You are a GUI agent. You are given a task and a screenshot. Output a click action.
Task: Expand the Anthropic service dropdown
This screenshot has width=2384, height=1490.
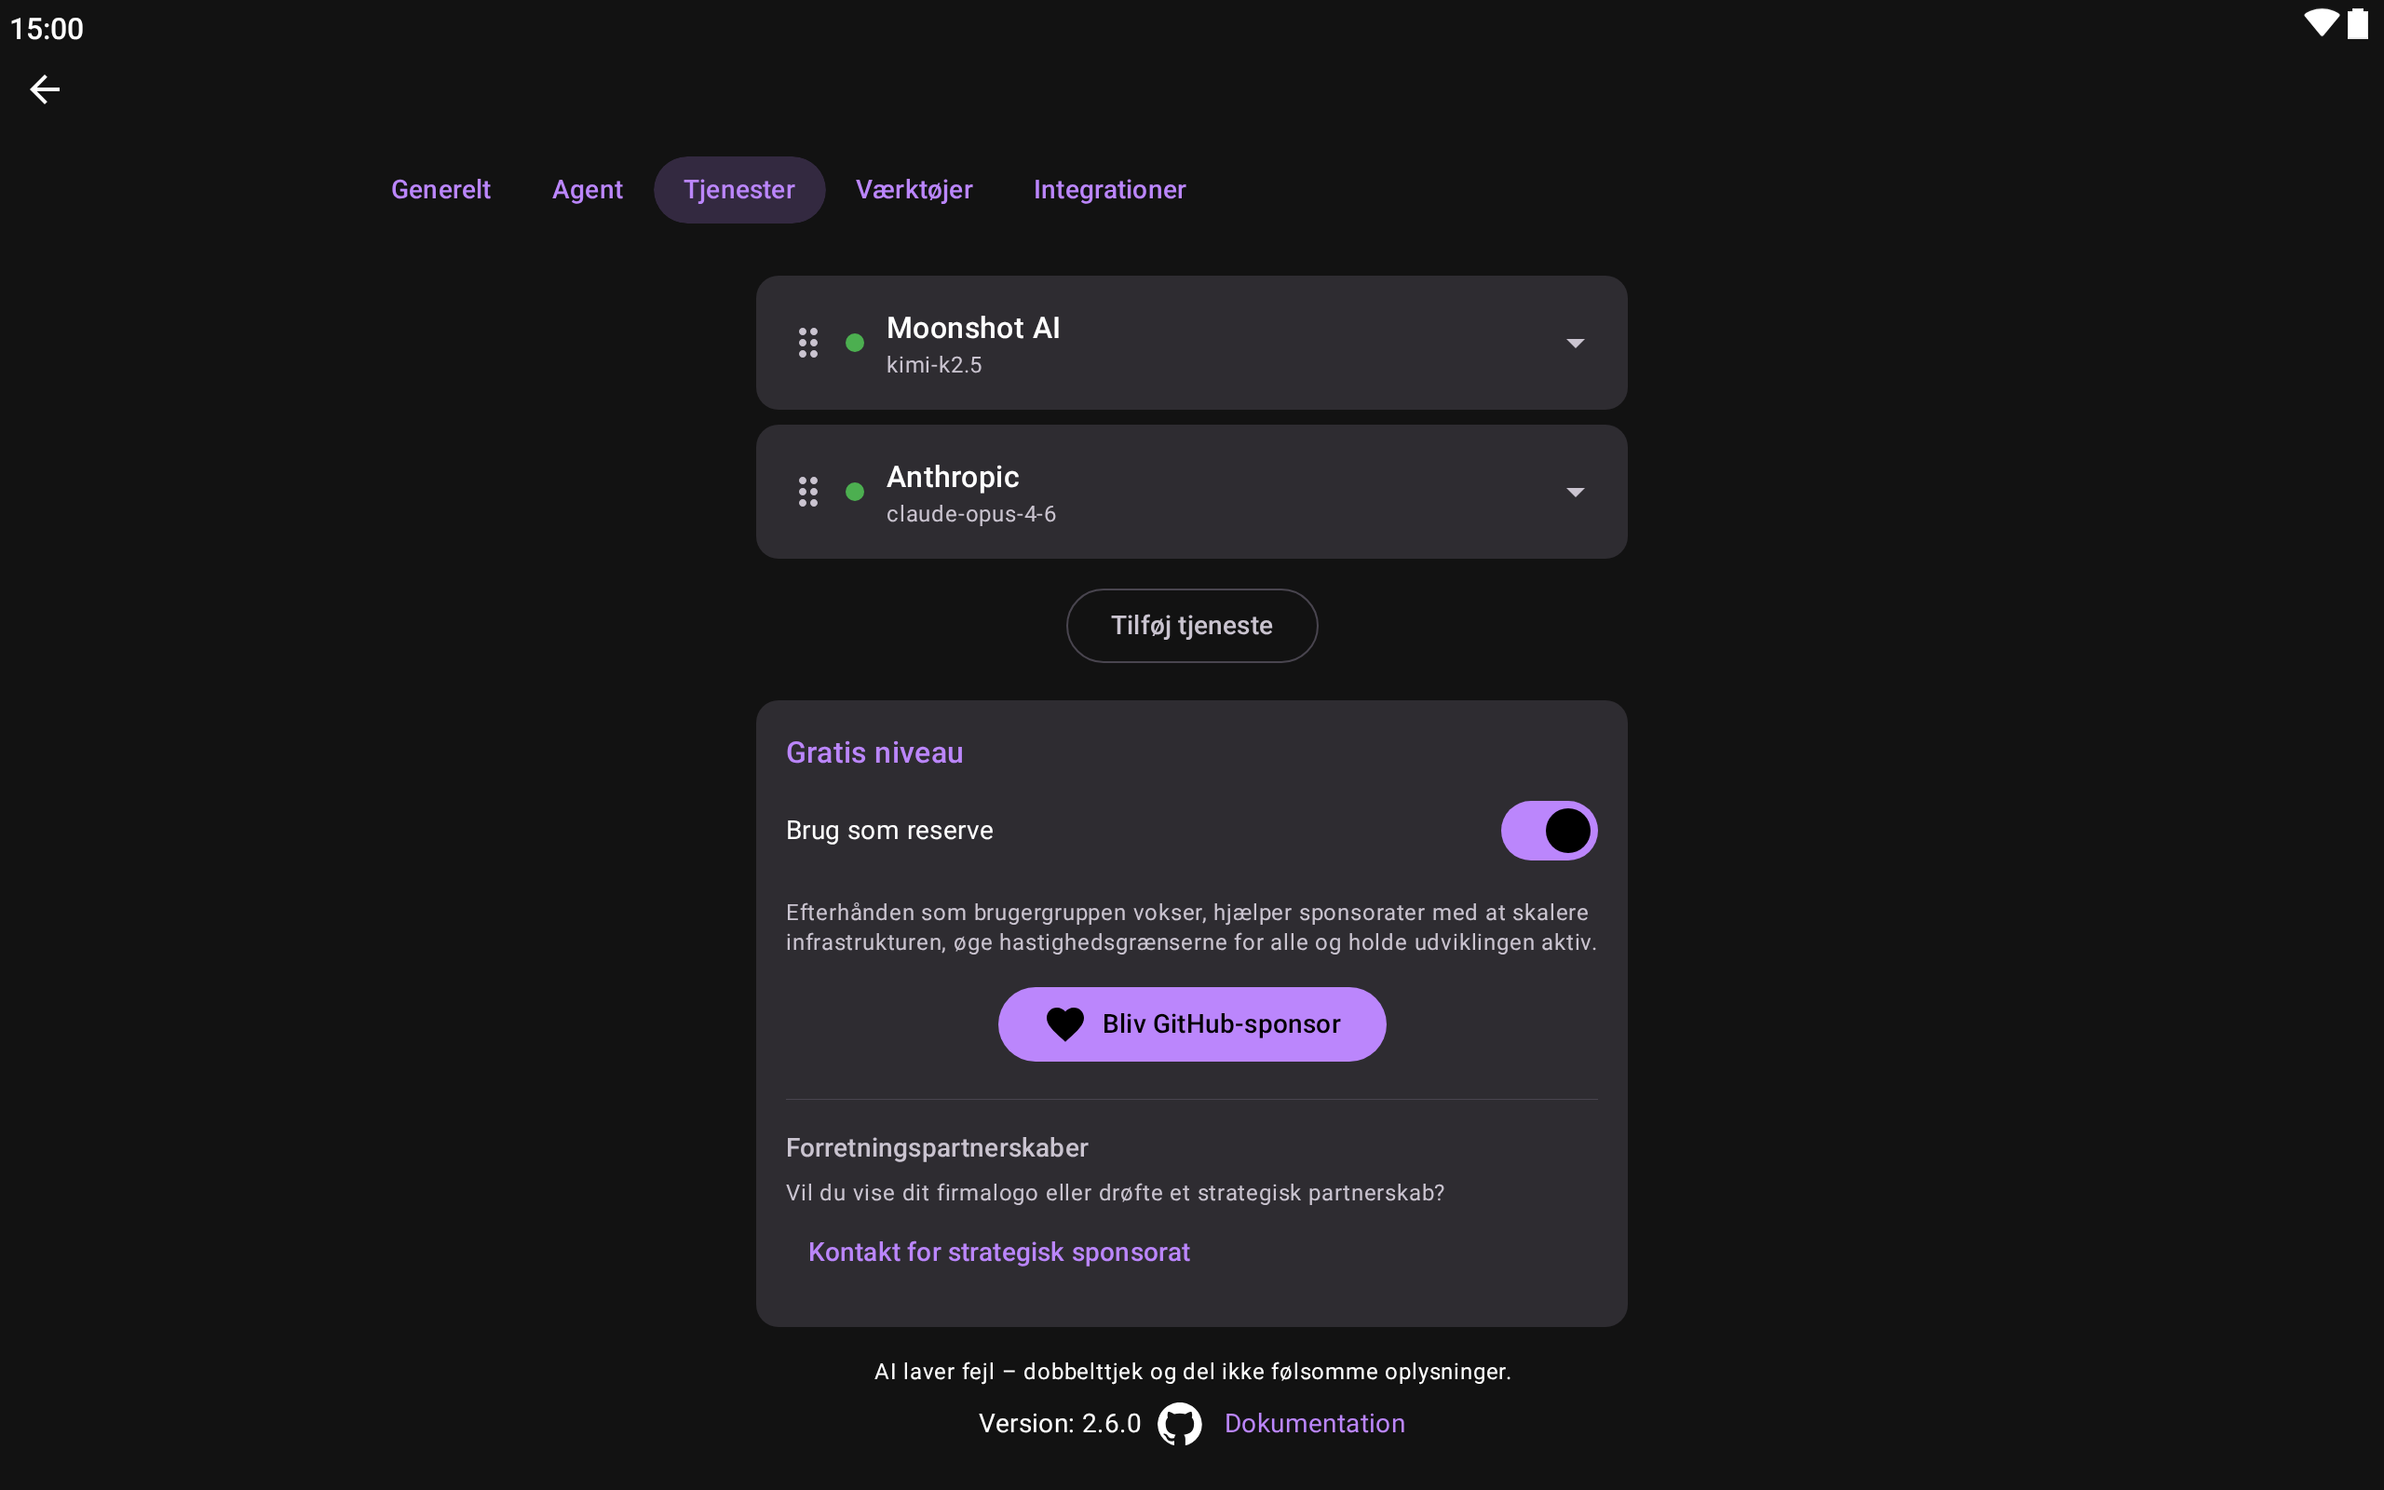tap(1576, 492)
